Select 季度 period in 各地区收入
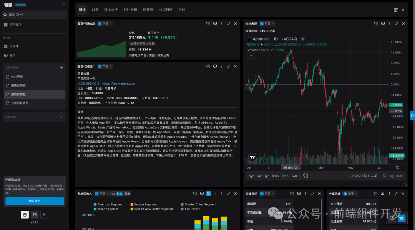 pyautogui.click(x=127, y=194)
